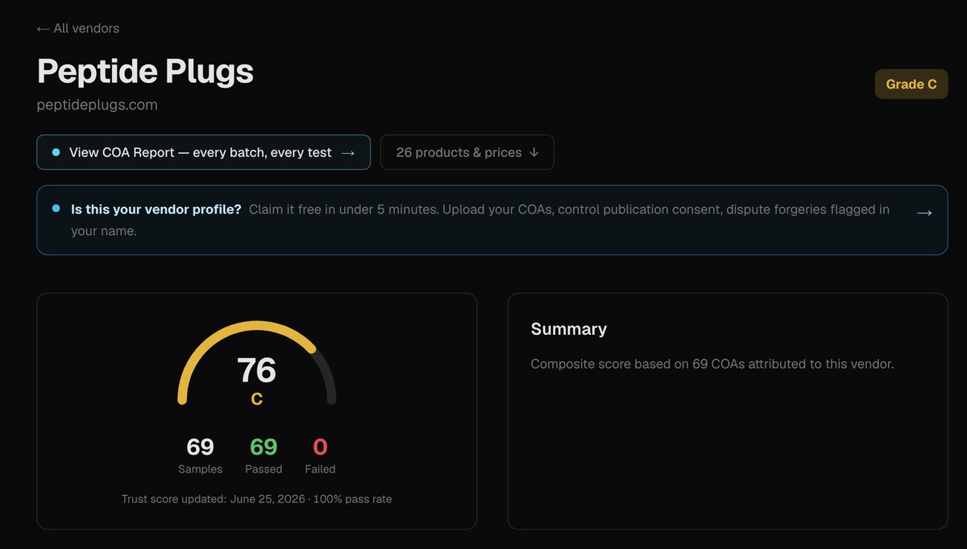This screenshot has height=549, width=967.
Task: Click the peptideplugs.com domain text
Action: coord(98,105)
